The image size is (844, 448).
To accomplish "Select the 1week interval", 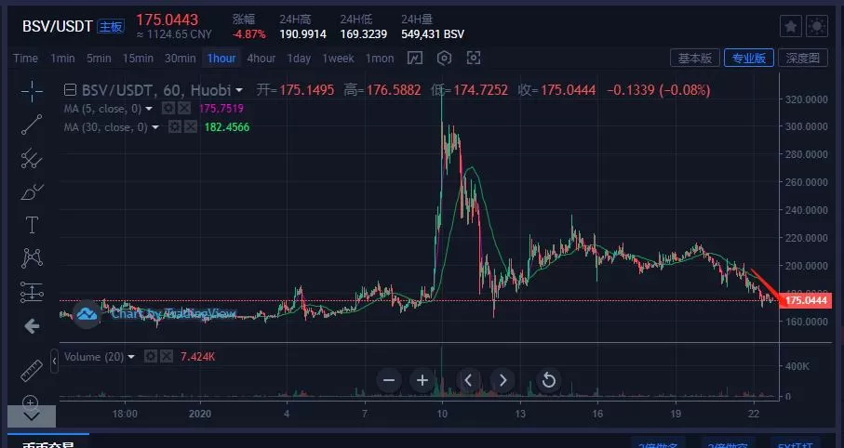I will tap(338, 58).
